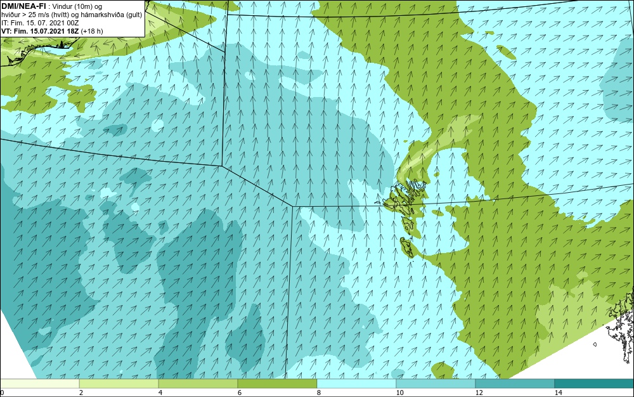Viewport: 634px width, 397px height.
Task: Click the light green 2–4 m/s legend swatch
Action: [119, 384]
